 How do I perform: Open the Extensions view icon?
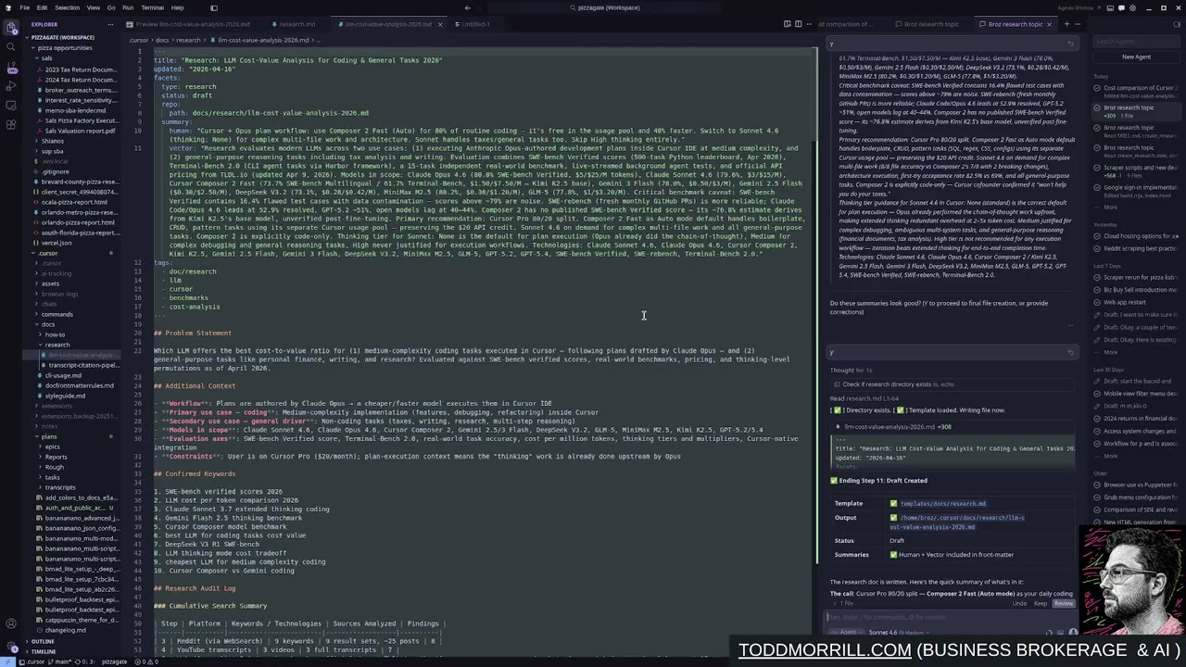pyautogui.click(x=12, y=124)
